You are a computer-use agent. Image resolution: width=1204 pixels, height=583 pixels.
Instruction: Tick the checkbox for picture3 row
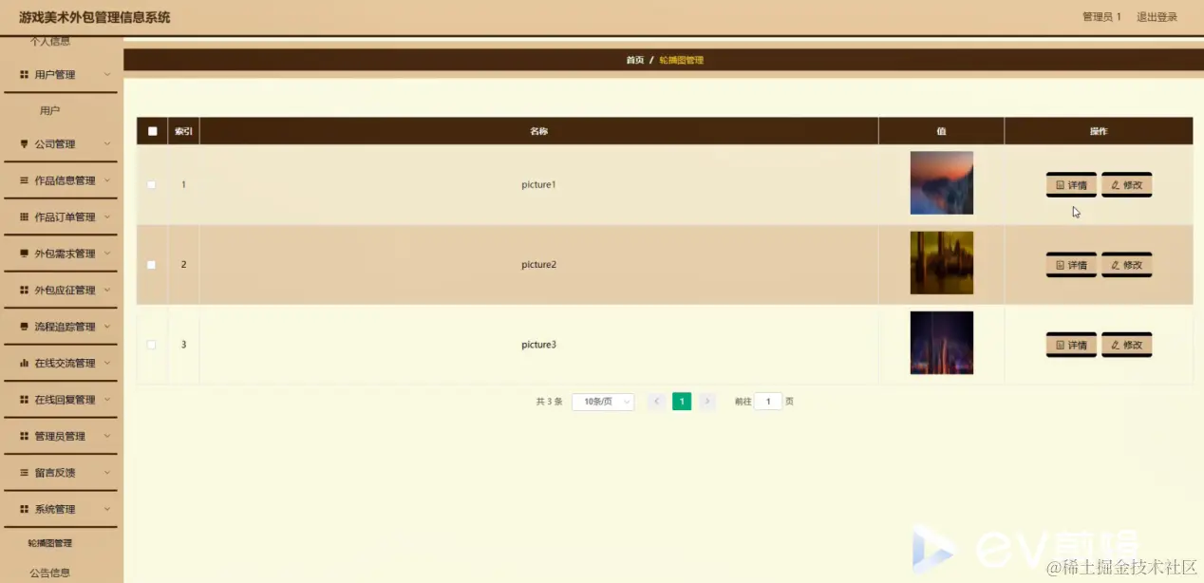[x=151, y=345]
